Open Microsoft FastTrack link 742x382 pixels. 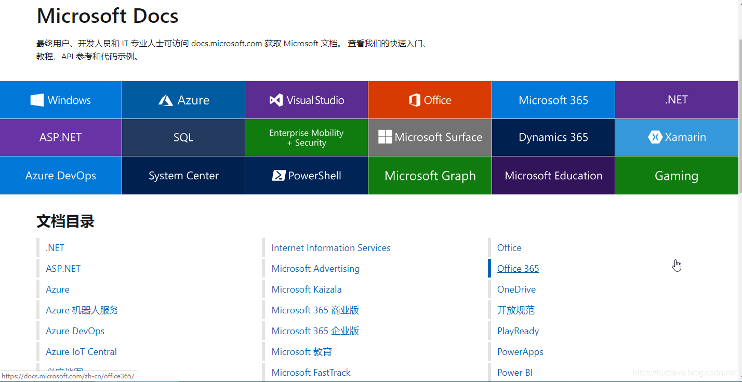[311, 373]
